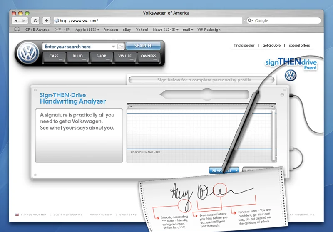333x232 pixels.
Task: Add bookmark with the plus button
Action: pos(47,20)
